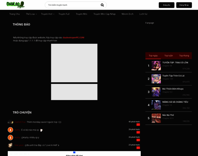Screen dimensions: 198x156
Task: Click Katty's name on the '@Katty: nhiều cp ý' message
Action: pyautogui.click(x=17, y=138)
